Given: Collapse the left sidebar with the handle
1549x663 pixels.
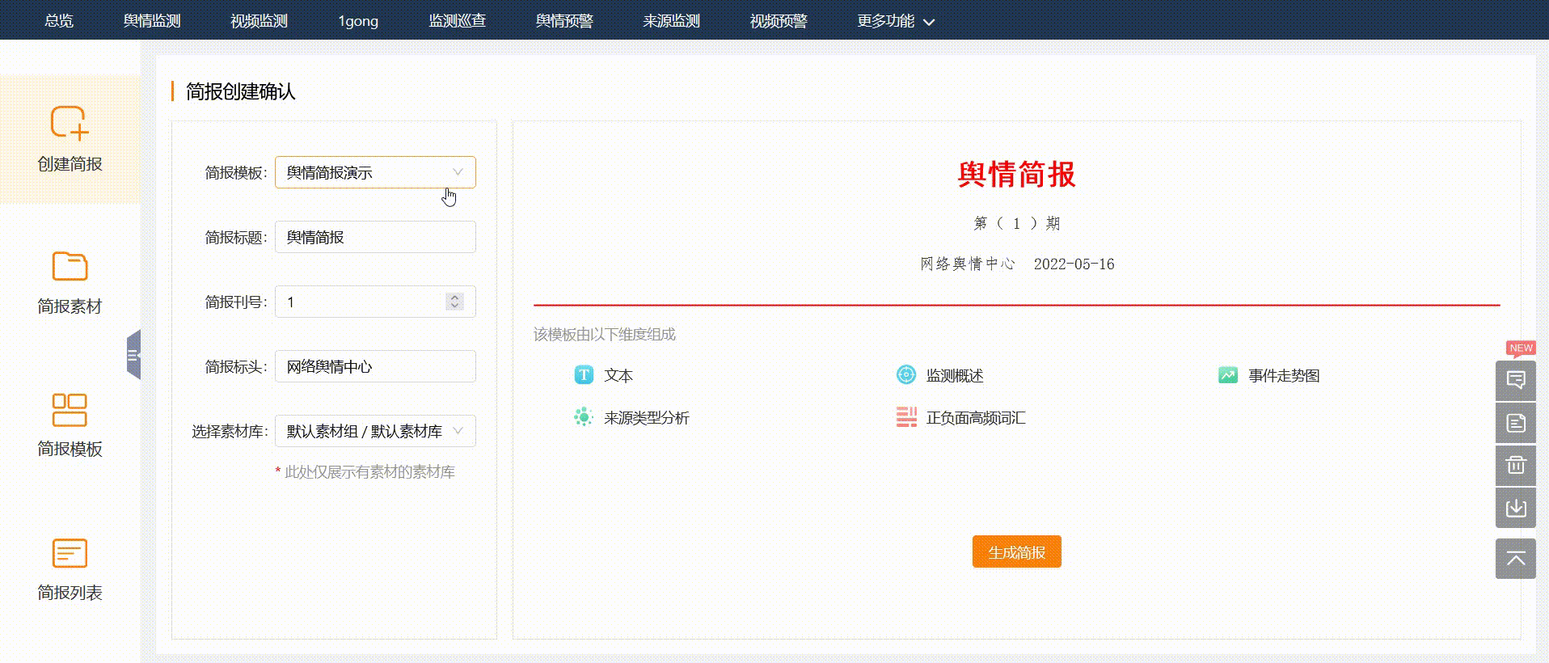Looking at the screenshot, I should pos(133,354).
